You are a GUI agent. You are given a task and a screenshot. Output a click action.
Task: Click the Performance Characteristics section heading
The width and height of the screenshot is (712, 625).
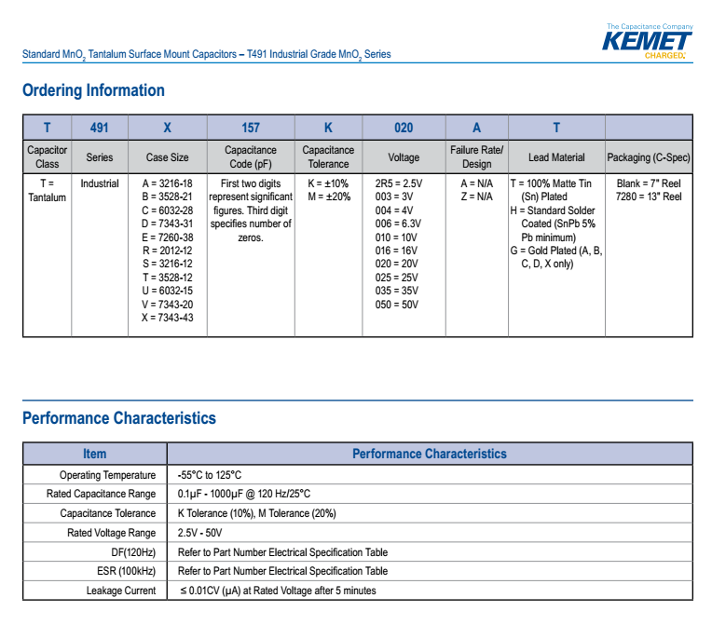pyautogui.click(x=118, y=418)
